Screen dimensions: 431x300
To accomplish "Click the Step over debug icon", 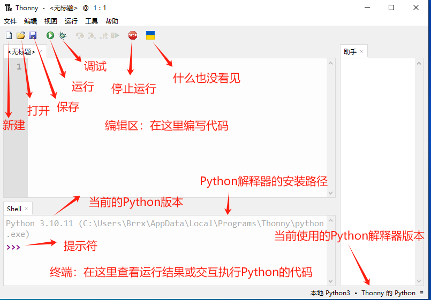I will tap(80, 35).
